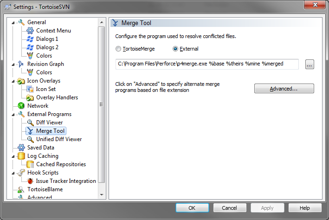Click the Dialogs 2 windows icon

[x=30, y=47]
